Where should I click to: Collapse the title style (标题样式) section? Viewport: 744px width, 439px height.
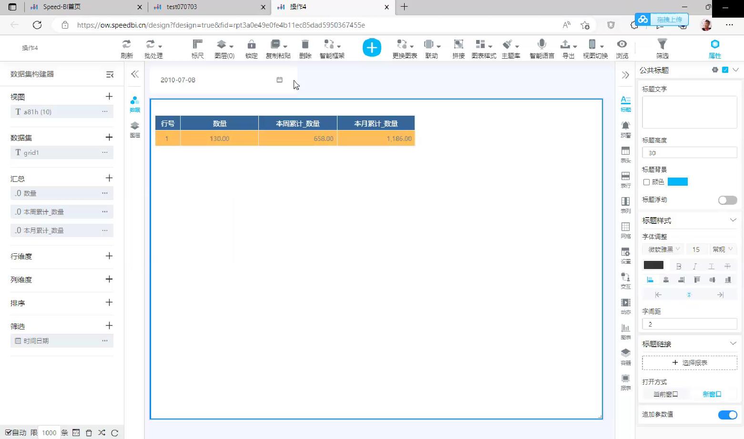(x=733, y=220)
